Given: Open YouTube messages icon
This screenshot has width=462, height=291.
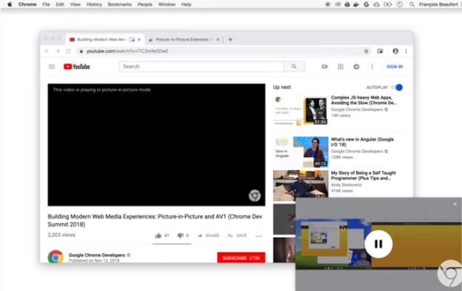Looking at the screenshot, I should click(x=356, y=67).
